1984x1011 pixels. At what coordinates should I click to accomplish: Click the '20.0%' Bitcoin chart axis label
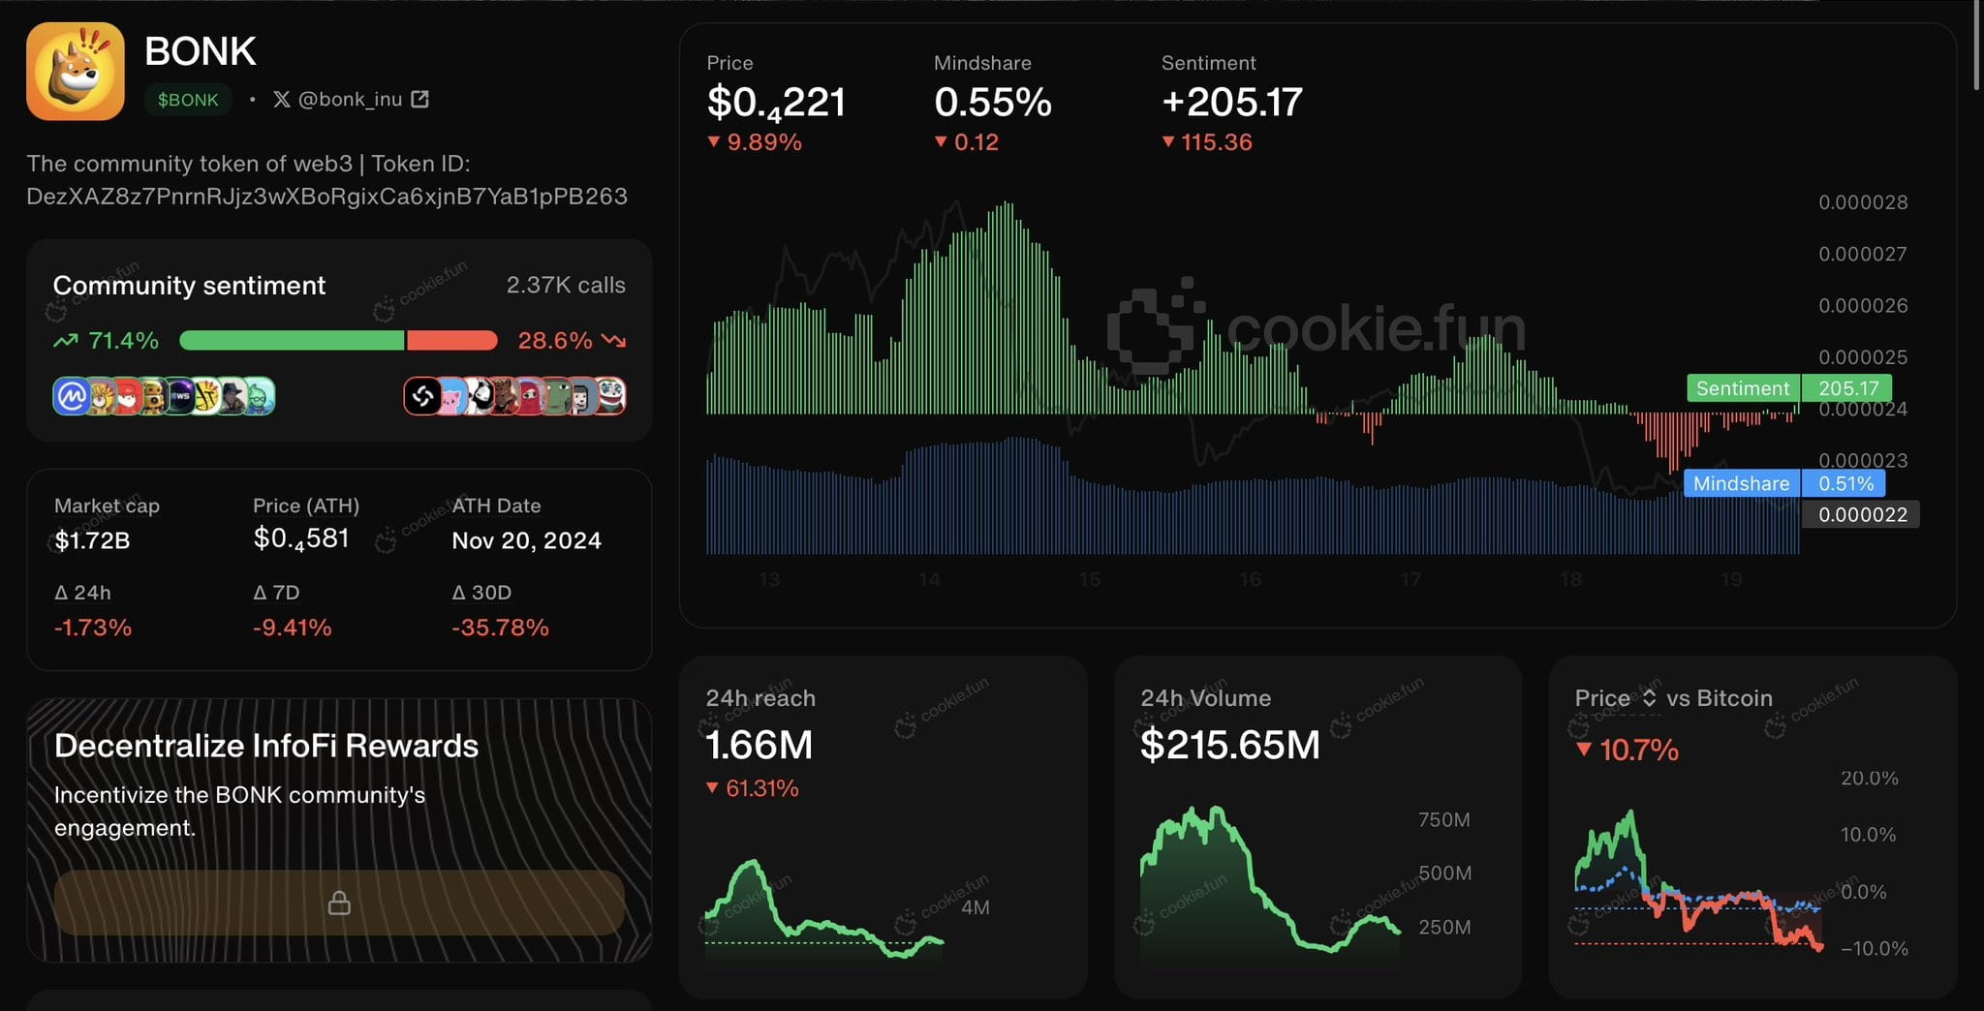tap(1870, 779)
